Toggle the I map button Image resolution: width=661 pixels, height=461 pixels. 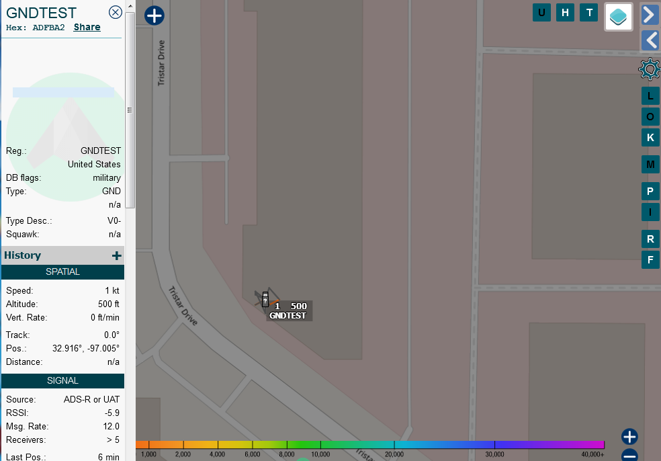[650, 212]
